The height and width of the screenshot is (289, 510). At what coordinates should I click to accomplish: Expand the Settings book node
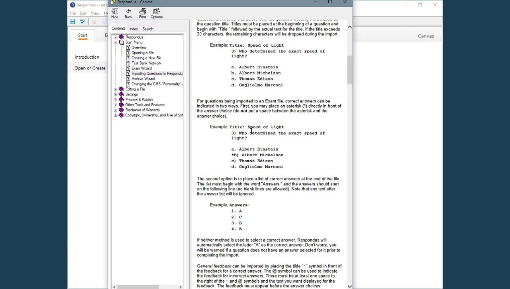[116, 94]
